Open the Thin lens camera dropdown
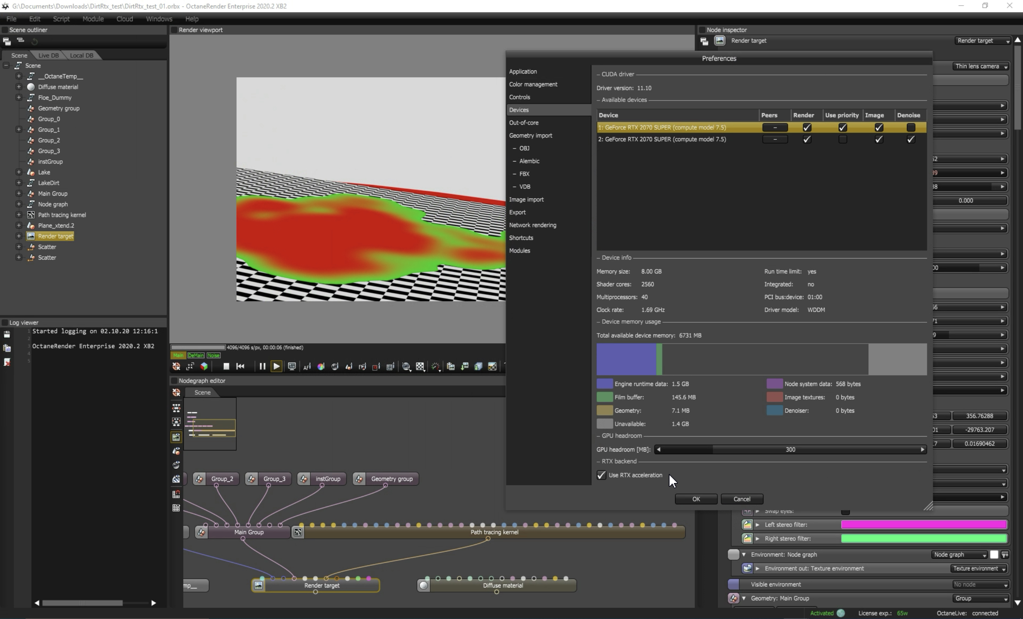This screenshot has width=1023, height=619. click(981, 66)
